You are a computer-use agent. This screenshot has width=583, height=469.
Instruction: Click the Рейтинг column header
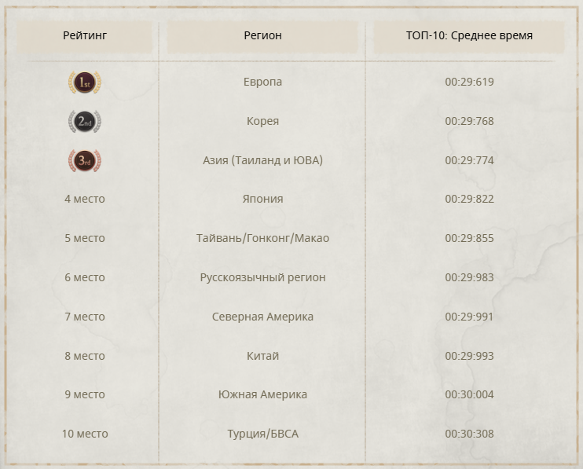point(85,36)
